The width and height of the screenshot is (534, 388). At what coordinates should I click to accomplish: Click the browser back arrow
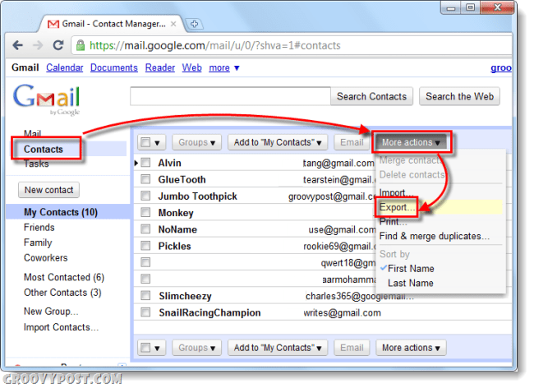click(18, 45)
